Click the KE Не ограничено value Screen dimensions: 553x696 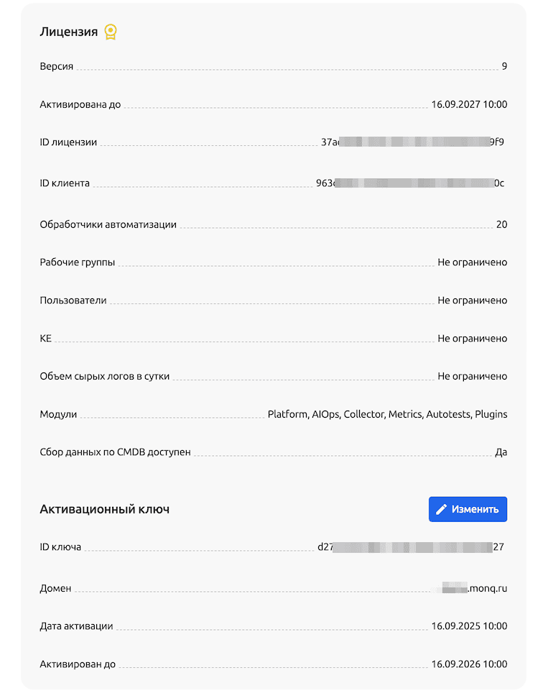click(x=472, y=339)
